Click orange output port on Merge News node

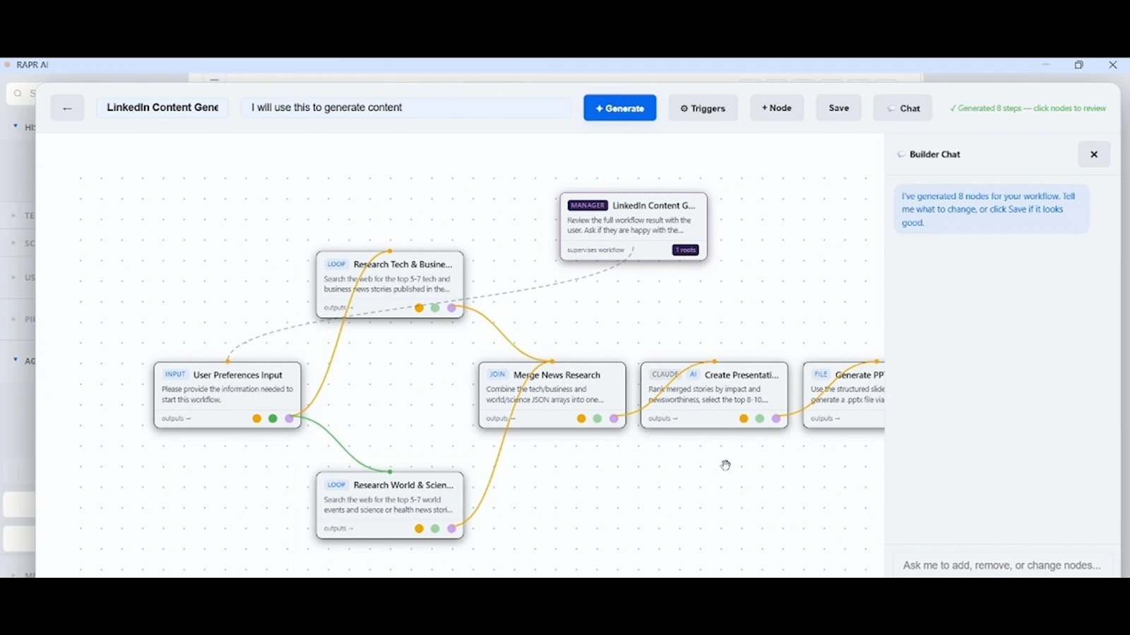coord(581,418)
